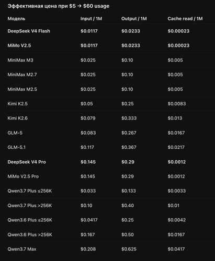Viewport: 215px width, 261px height.
Task: Click the Output / 1M column header
Action: pyautogui.click(x=134, y=19)
